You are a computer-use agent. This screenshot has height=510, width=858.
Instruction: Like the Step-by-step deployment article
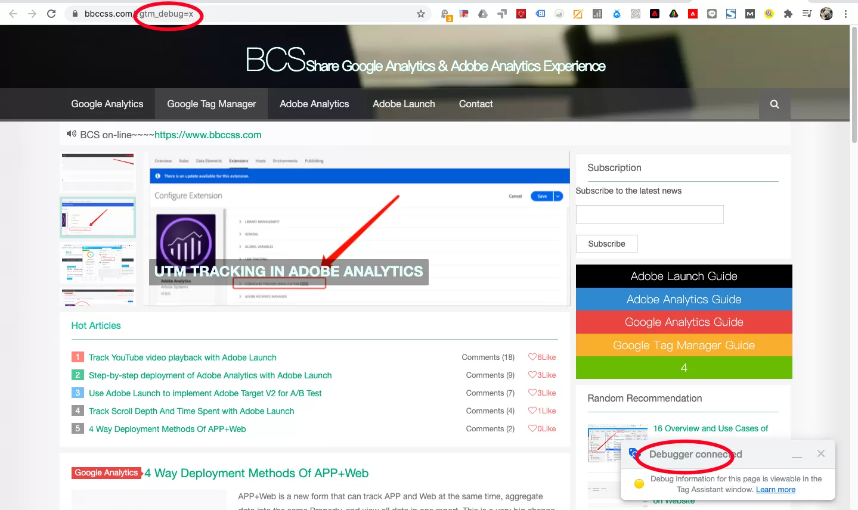pyautogui.click(x=542, y=375)
